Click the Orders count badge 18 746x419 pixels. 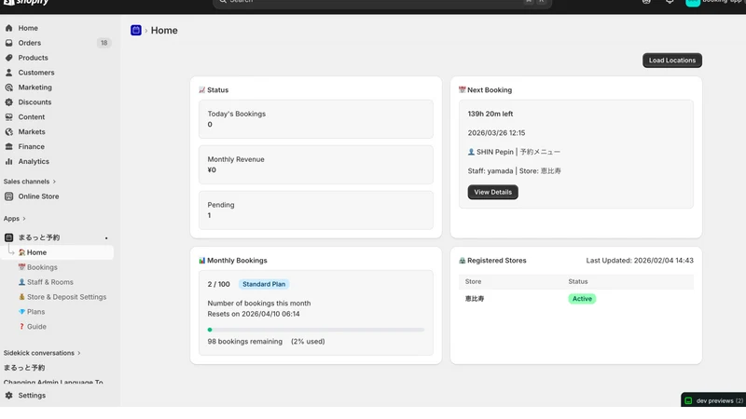104,43
